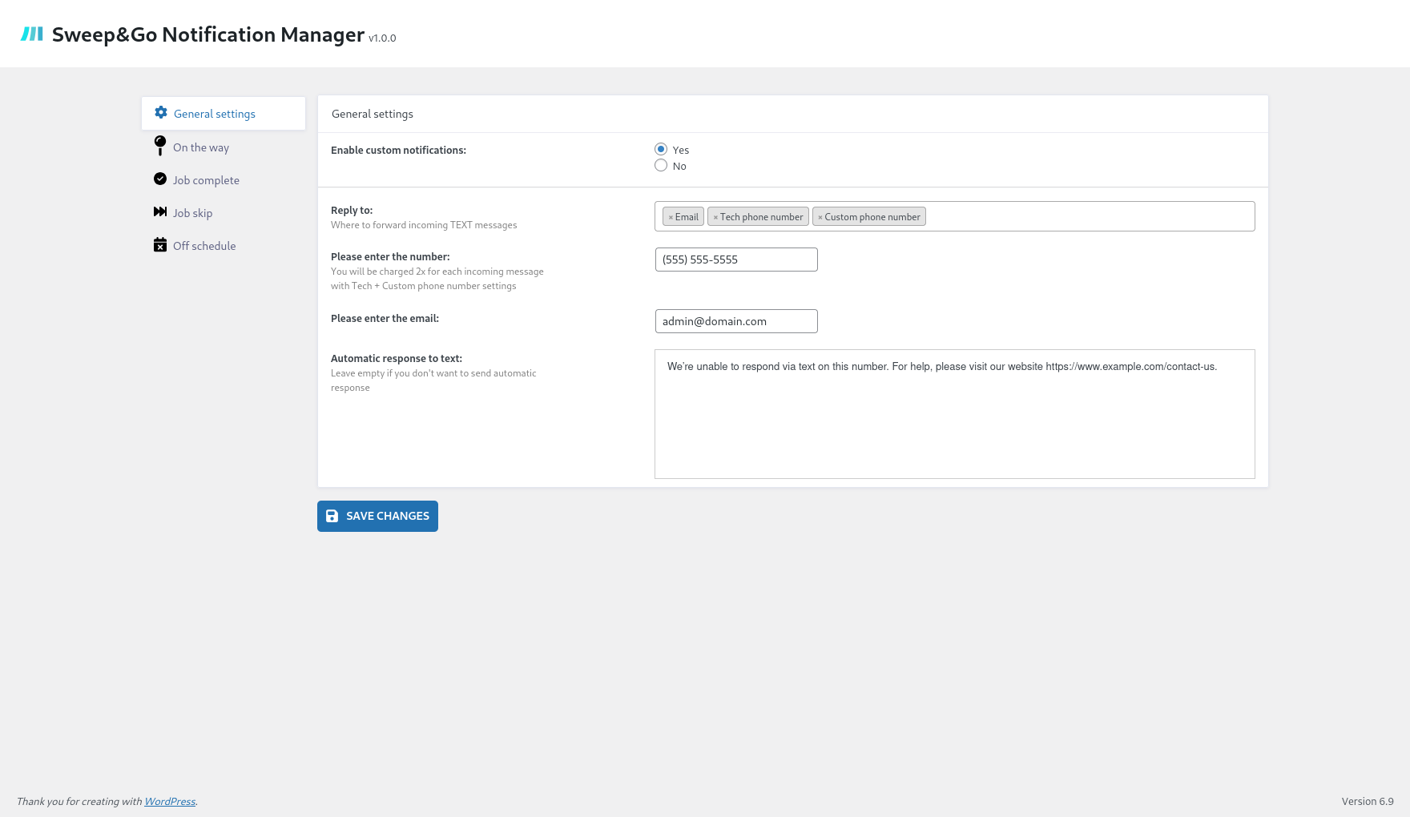The width and height of the screenshot is (1410, 817).
Task: Select Yes for custom notifications
Action: coord(661,150)
